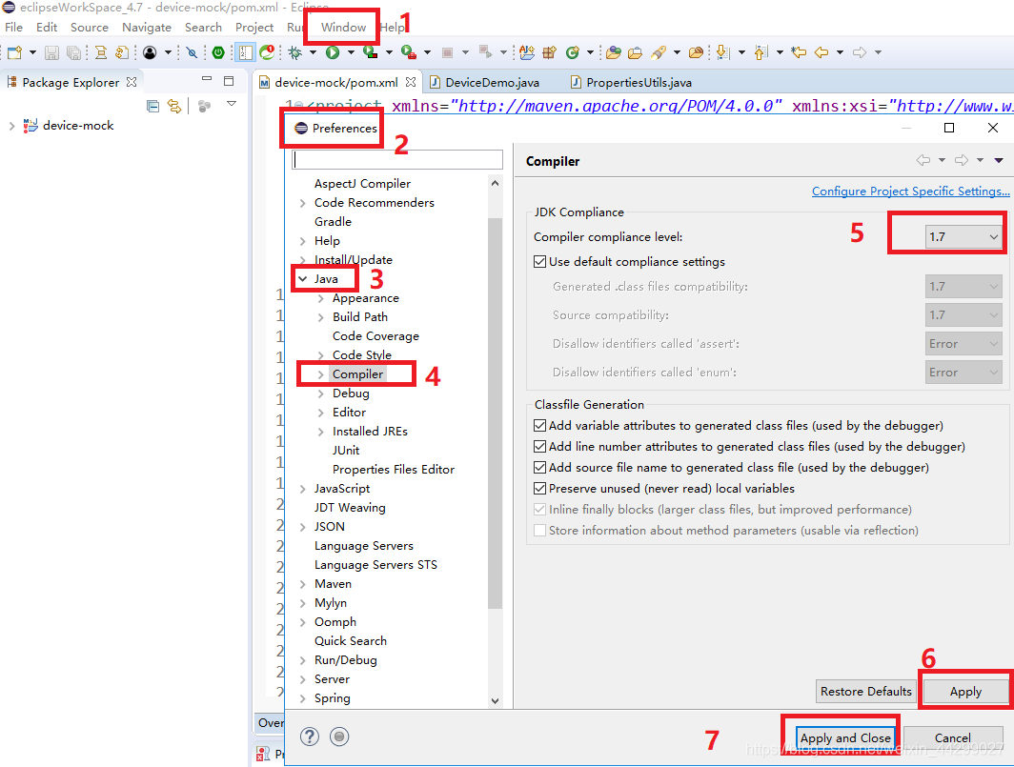Click the Debug bug icon in toolbar
The height and width of the screenshot is (767, 1014).
coord(294,52)
